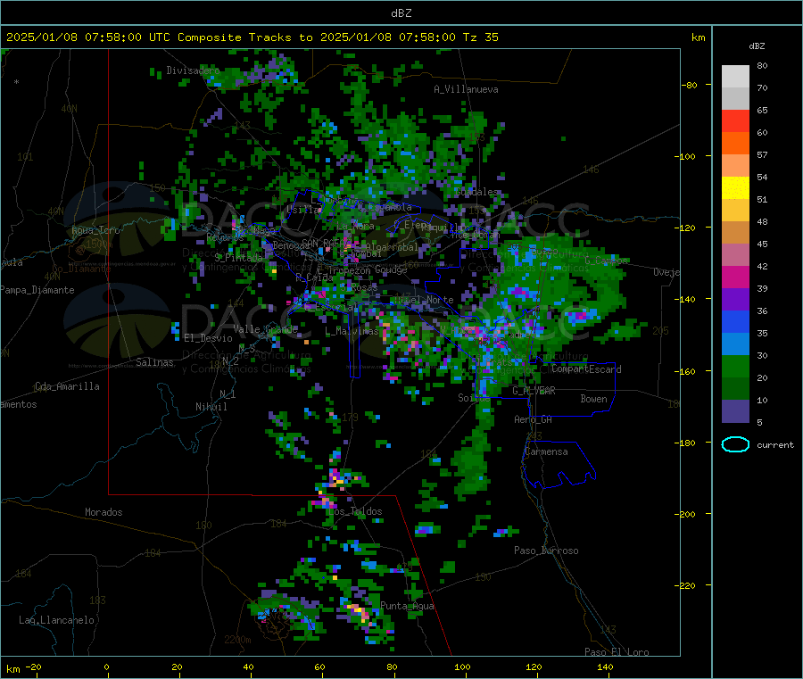Click the Lag.Llancanelo map label

[x=56, y=620]
